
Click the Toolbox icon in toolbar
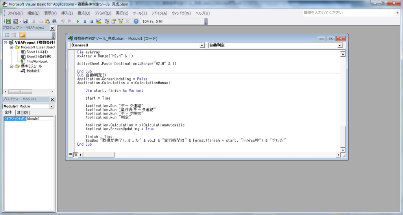127,21
